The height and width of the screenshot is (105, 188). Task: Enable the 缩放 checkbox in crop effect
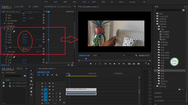pos(23,49)
